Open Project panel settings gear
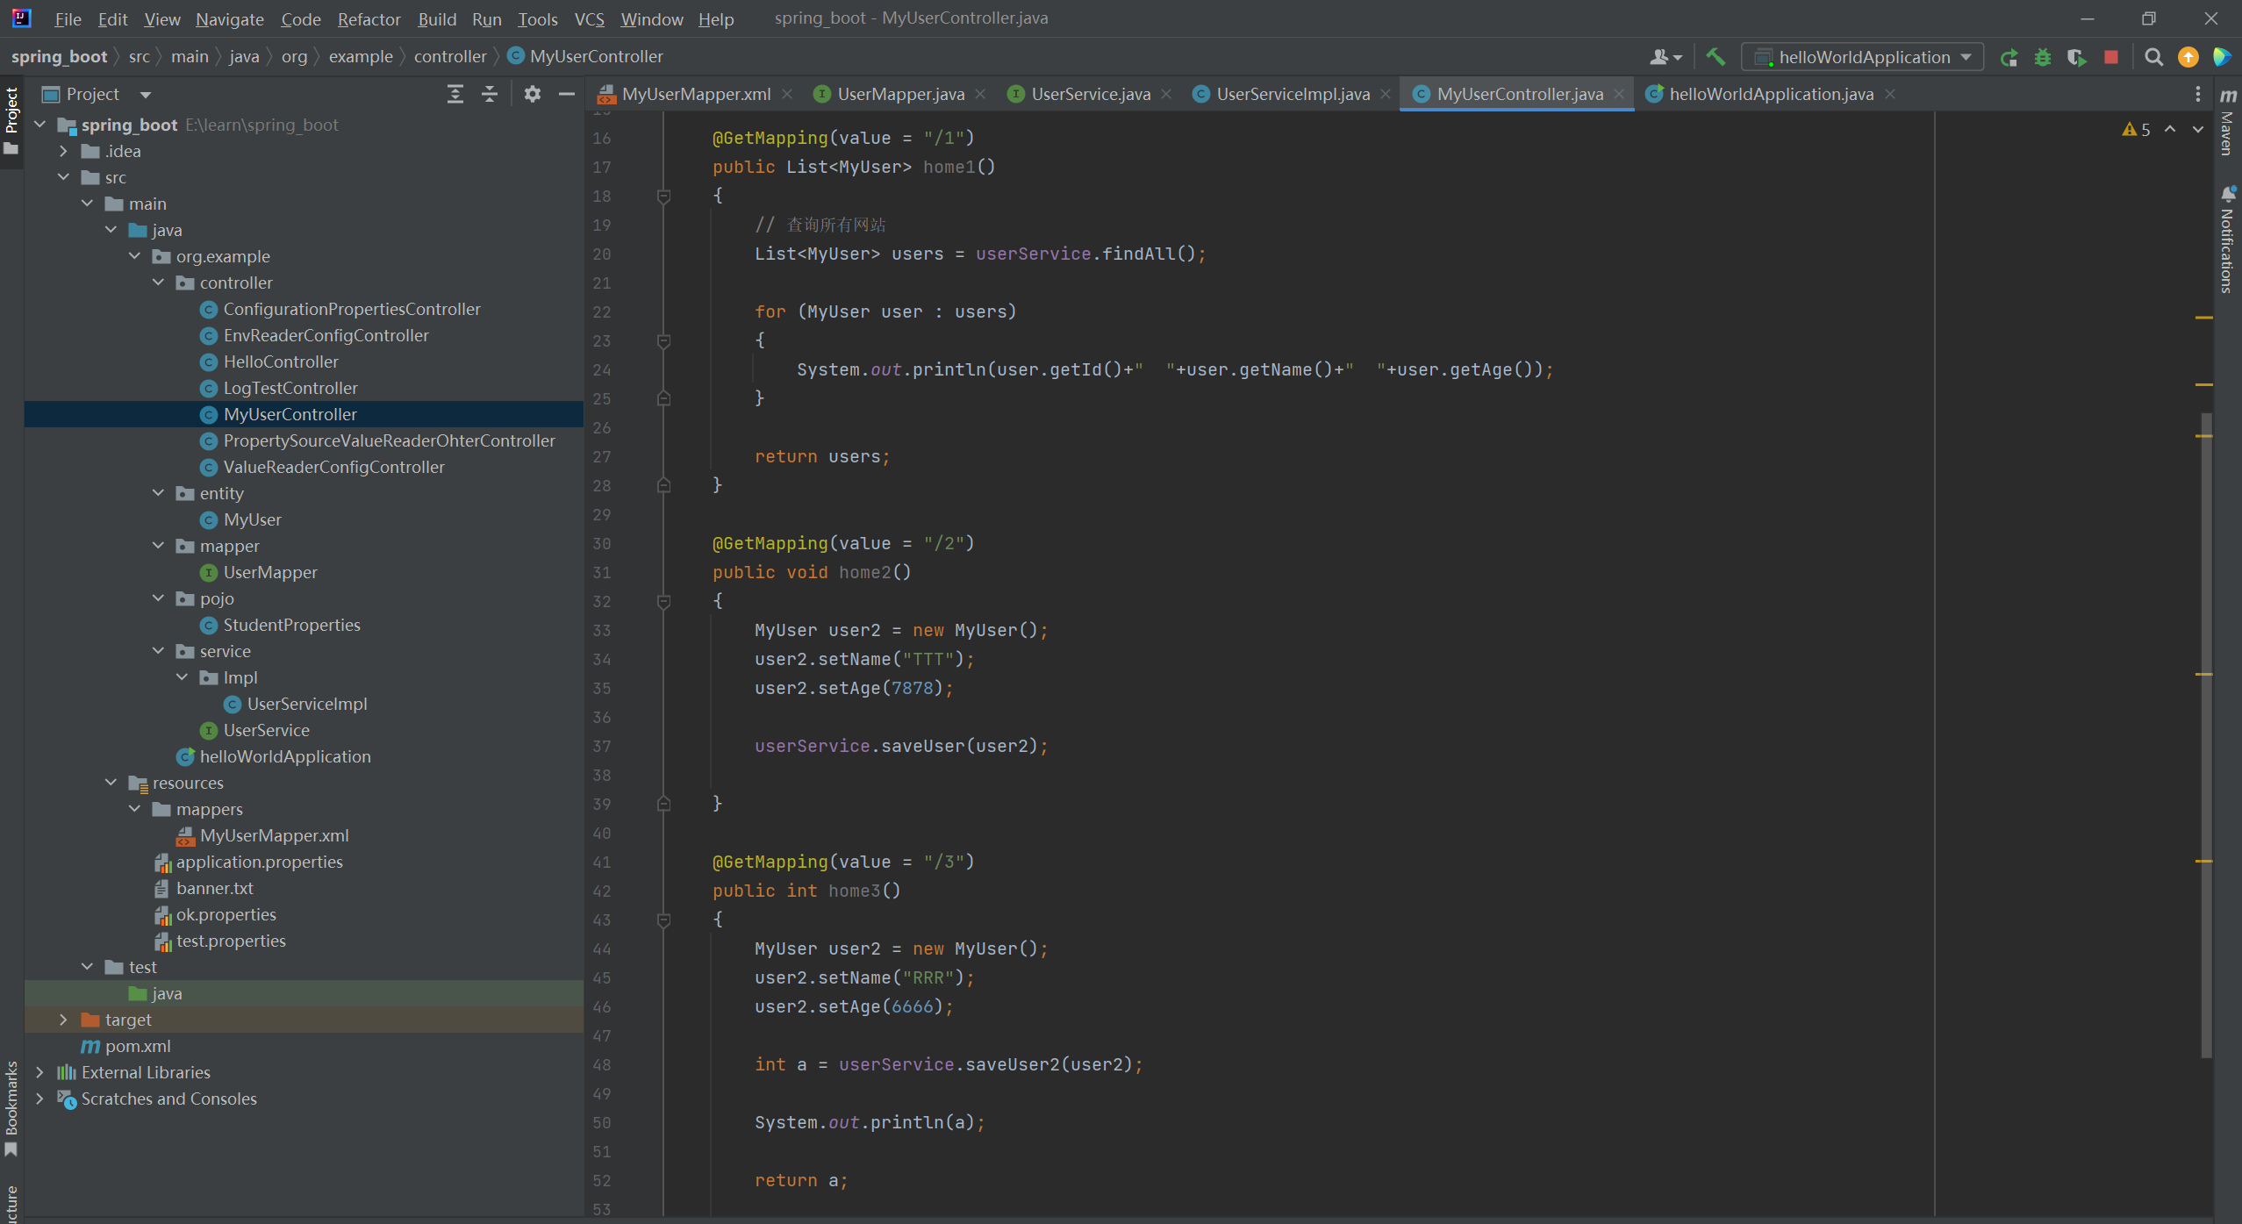The width and height of the screenshot is (2242, 1224). 532,94
